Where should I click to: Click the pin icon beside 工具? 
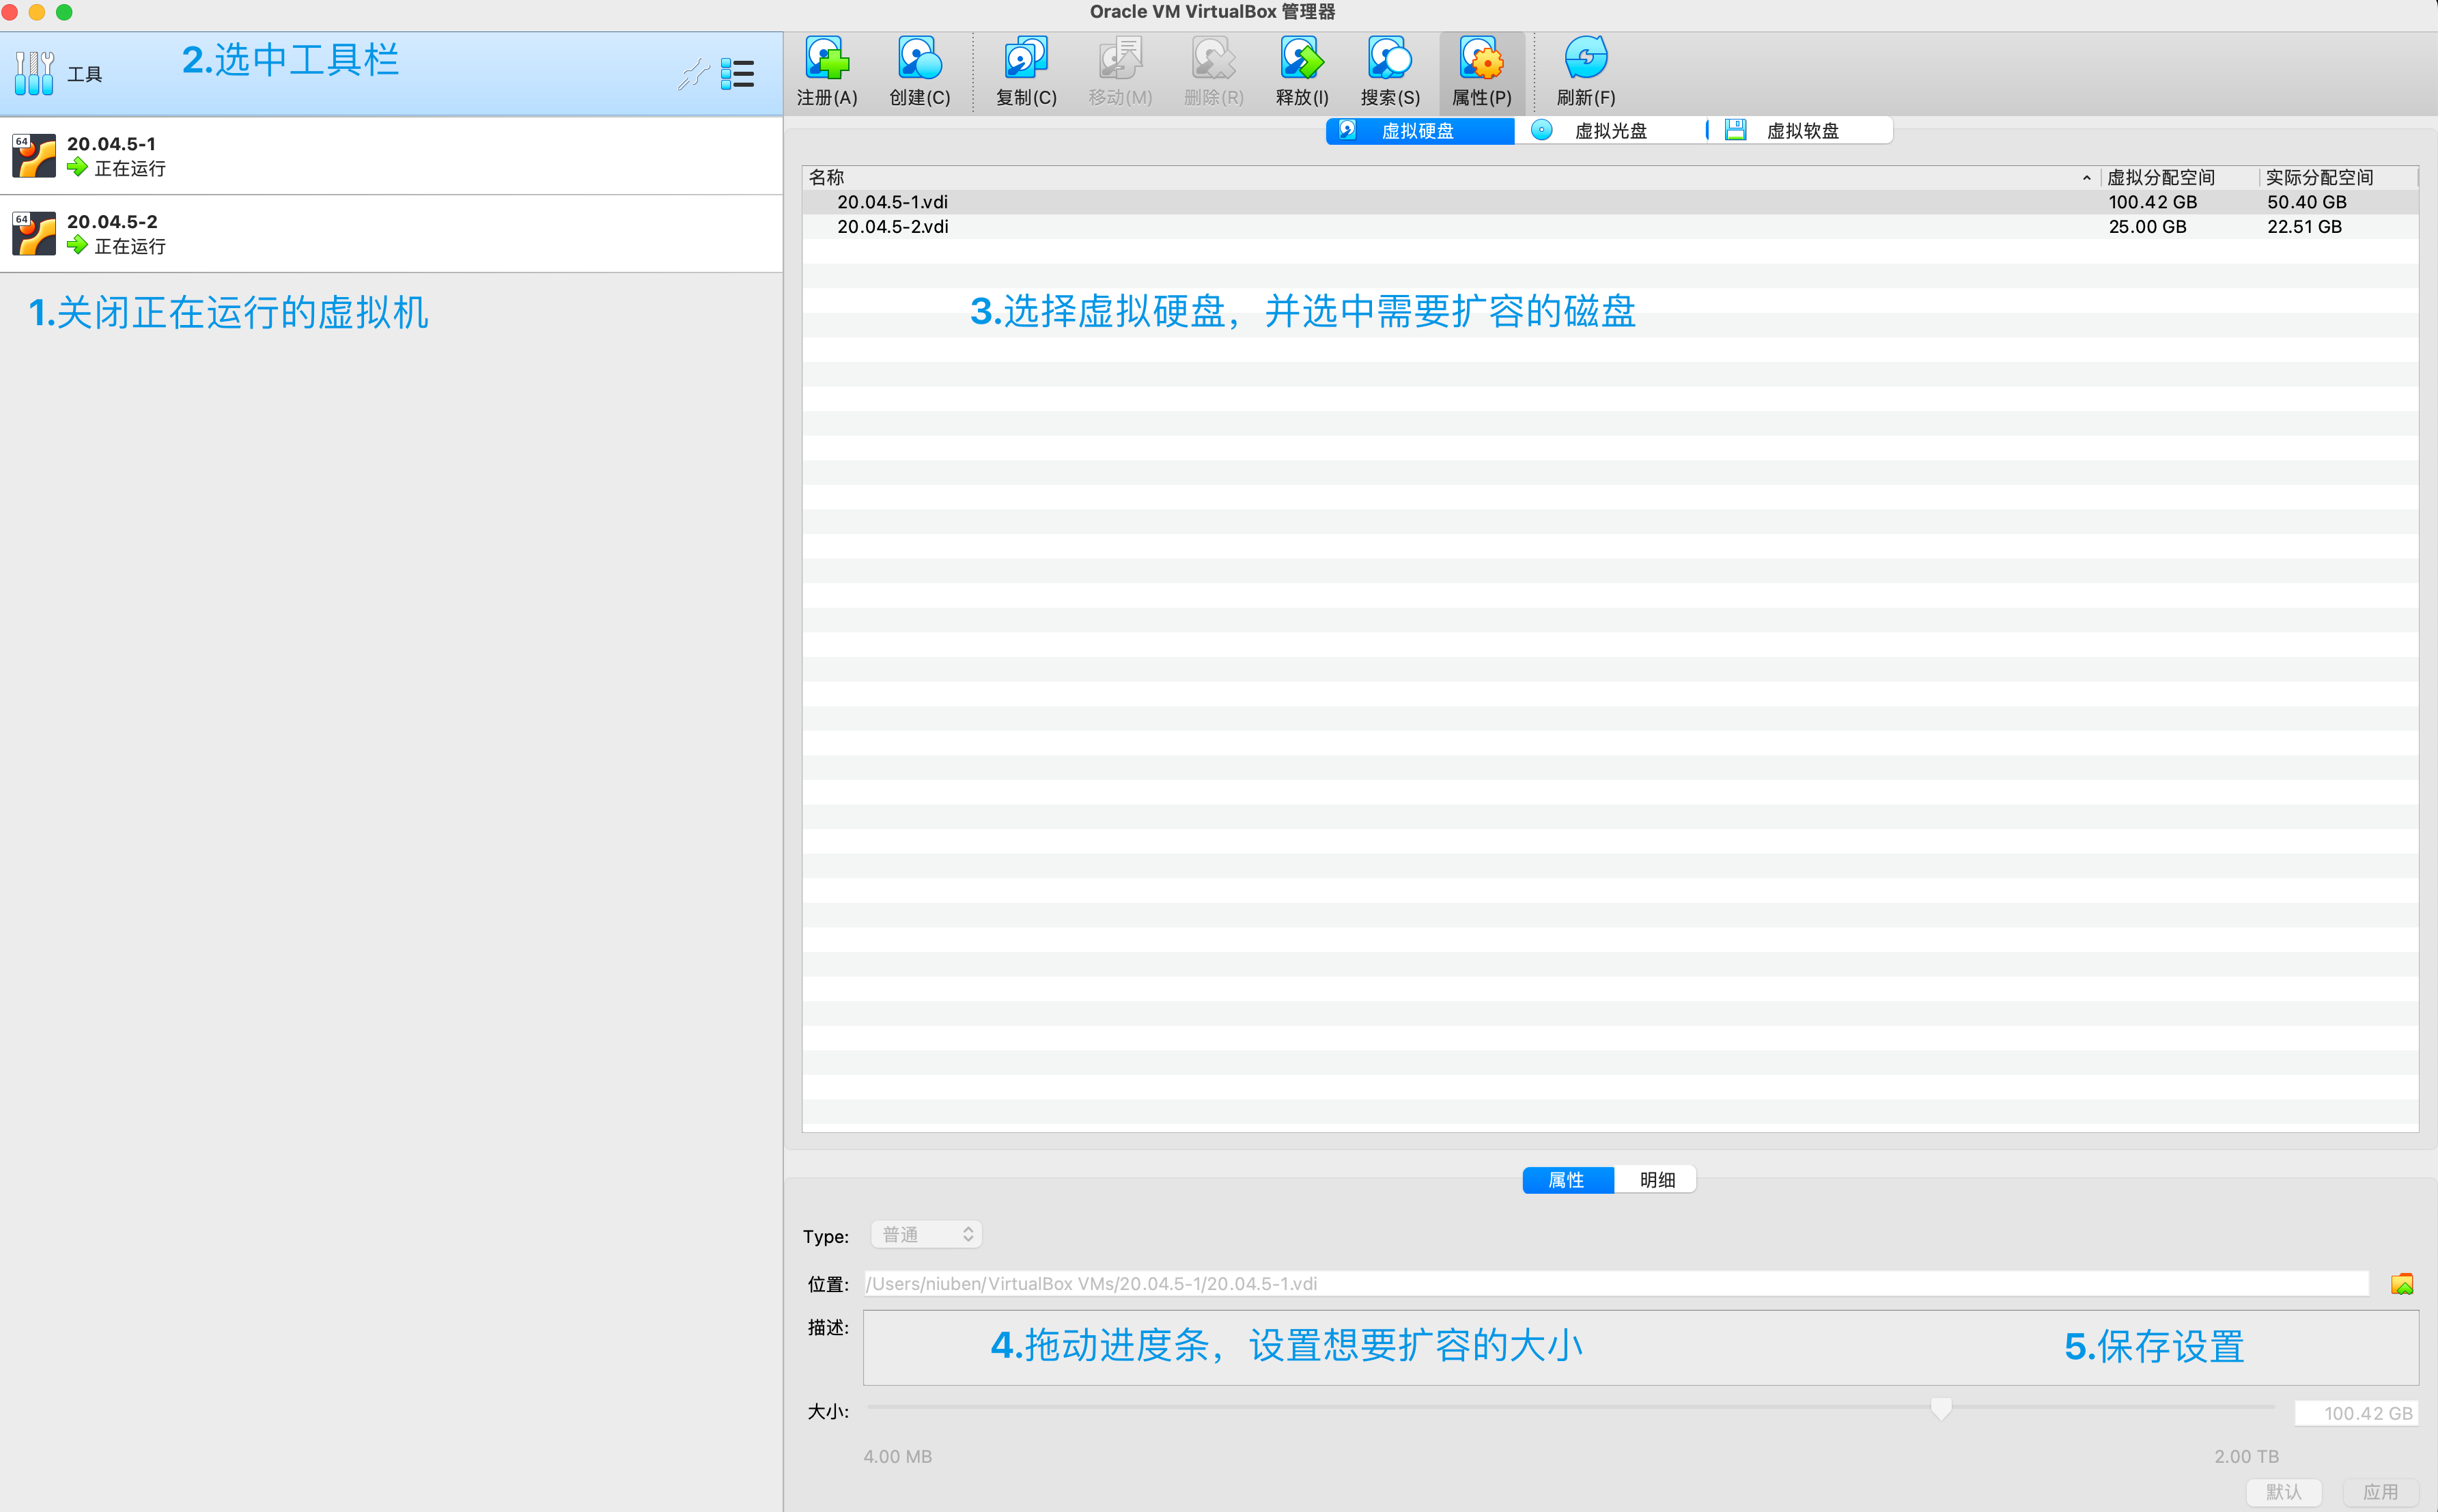[693, 74]
